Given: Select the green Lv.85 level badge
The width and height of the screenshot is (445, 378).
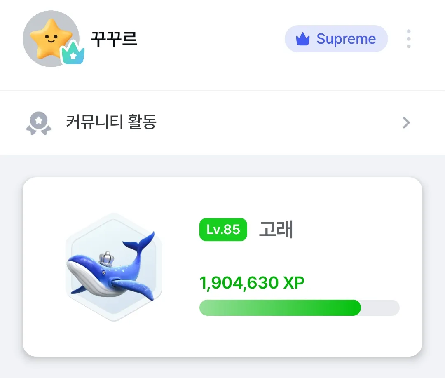Looking at the screenshot, I should click(223, 230).
